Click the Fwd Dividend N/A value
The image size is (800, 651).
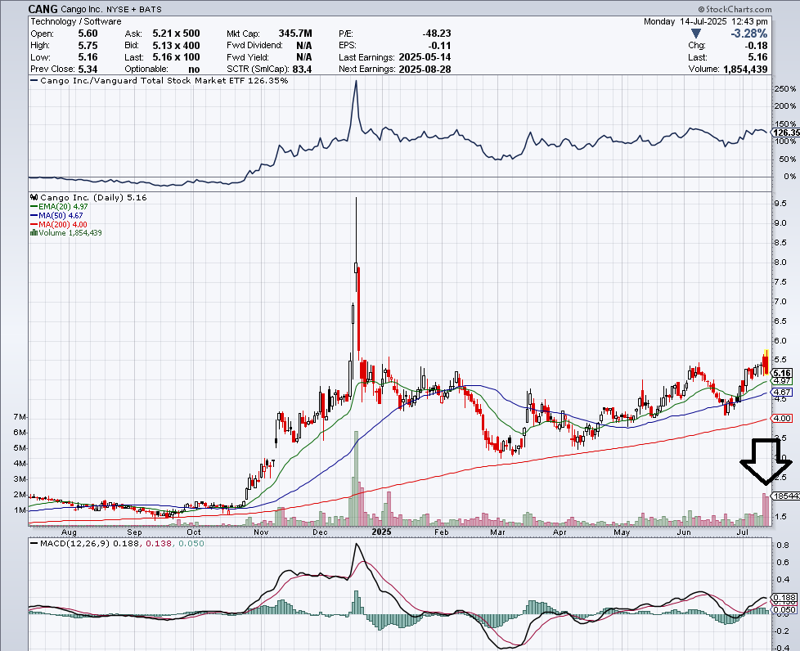[304, 46]
